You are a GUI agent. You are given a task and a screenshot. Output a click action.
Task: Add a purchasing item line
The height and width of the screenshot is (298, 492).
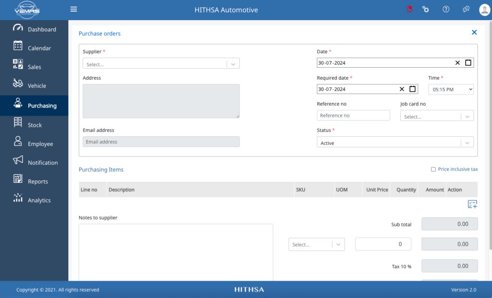[472, 204]
